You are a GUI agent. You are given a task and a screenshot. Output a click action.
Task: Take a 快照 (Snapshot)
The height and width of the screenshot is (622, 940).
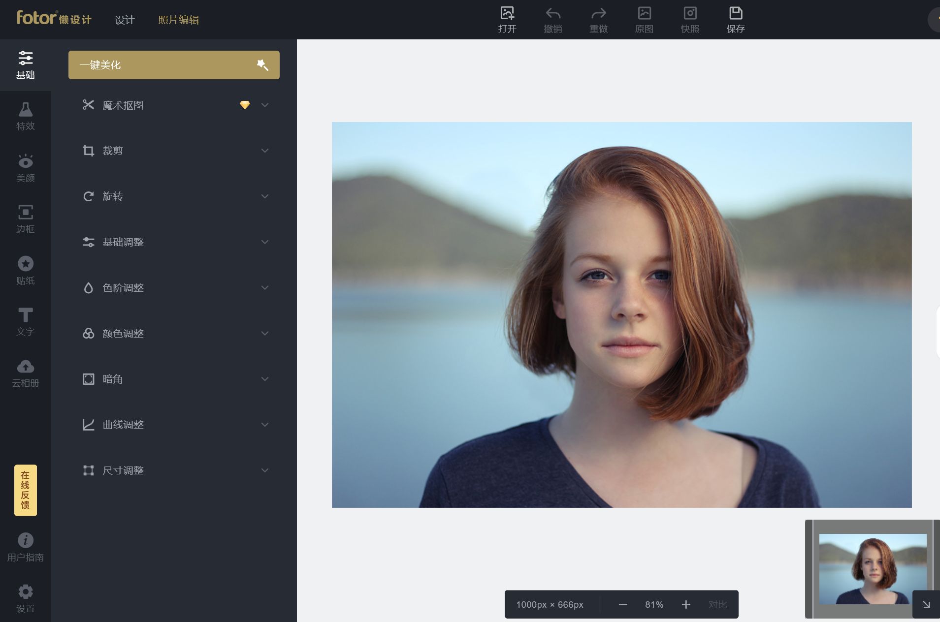tap(690, 20)
